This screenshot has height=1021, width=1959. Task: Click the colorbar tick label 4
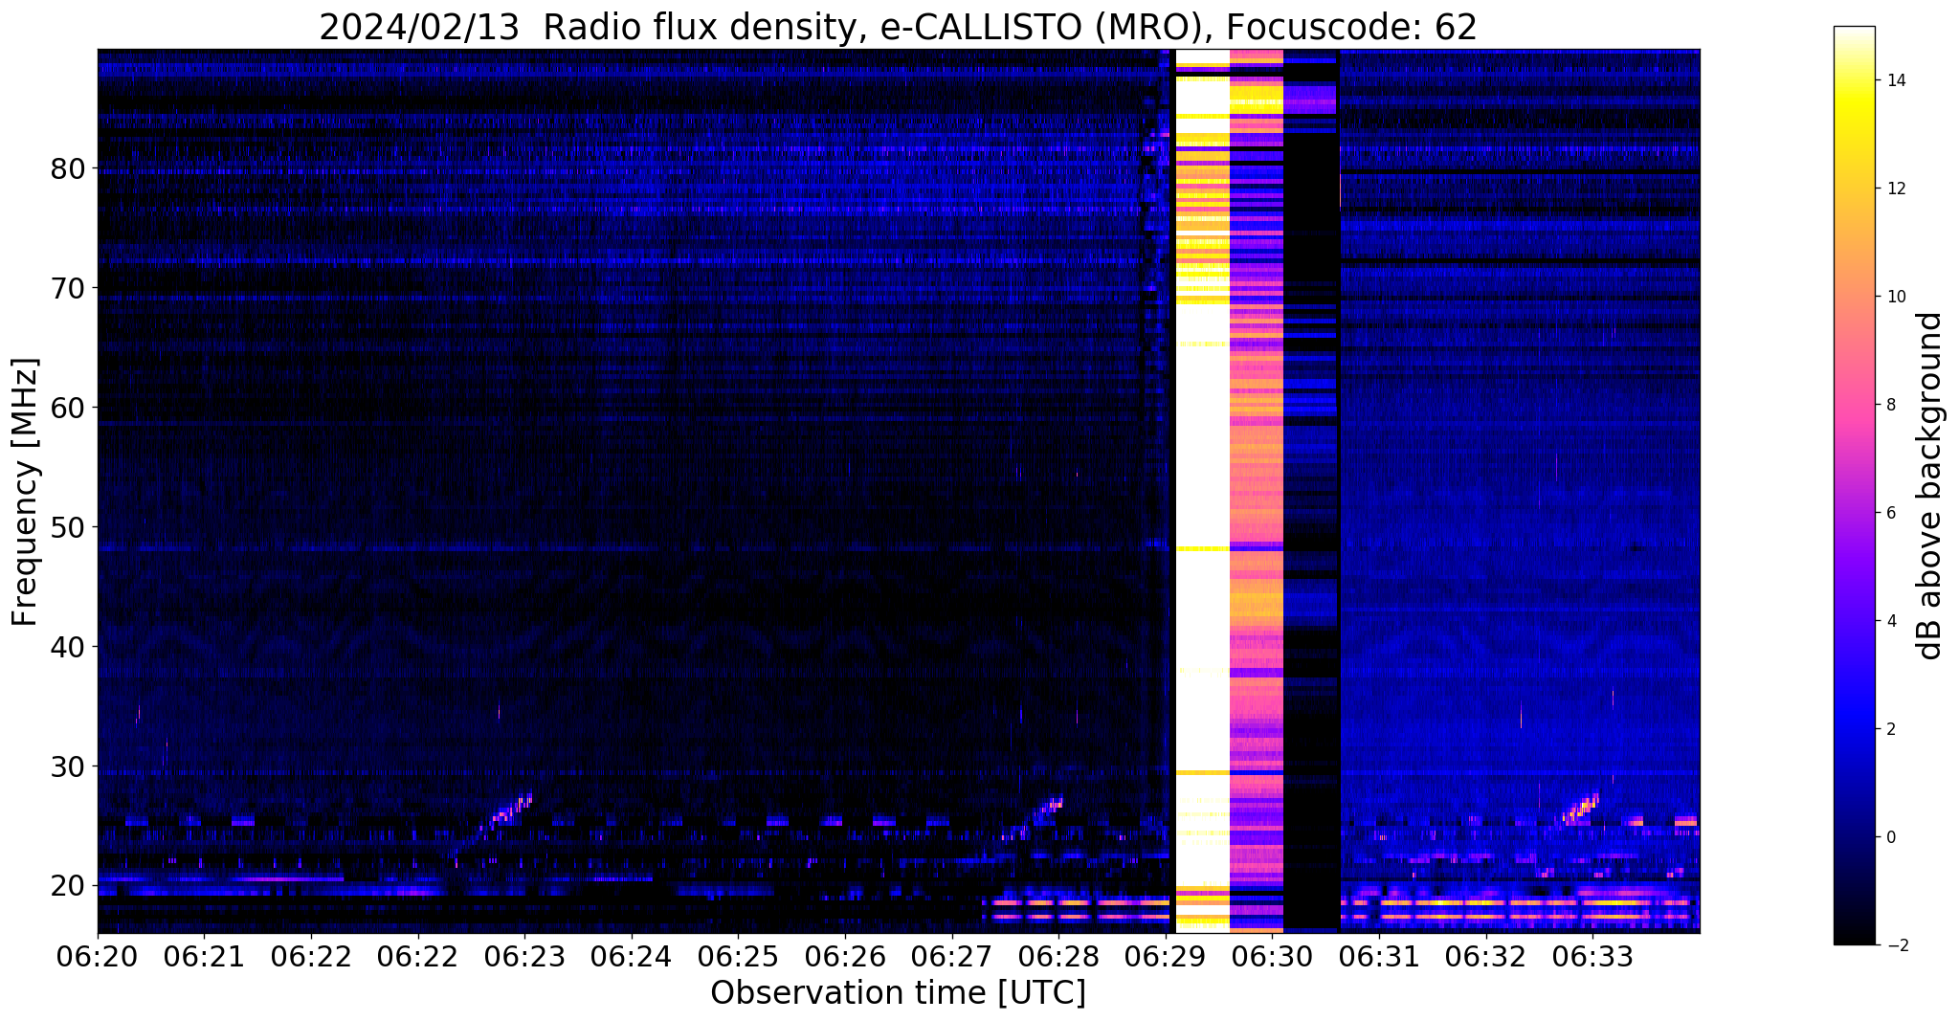(x=1890, y=621)
